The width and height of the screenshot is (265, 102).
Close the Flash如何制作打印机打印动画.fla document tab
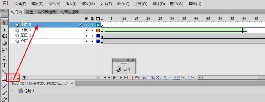[72, 83]
